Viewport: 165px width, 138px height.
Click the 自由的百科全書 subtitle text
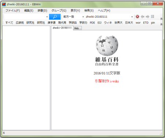click(107, 64)
